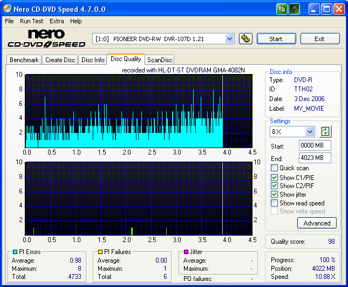
Task: Uncheck Show C1/PIE
Action: click(274, 177)
